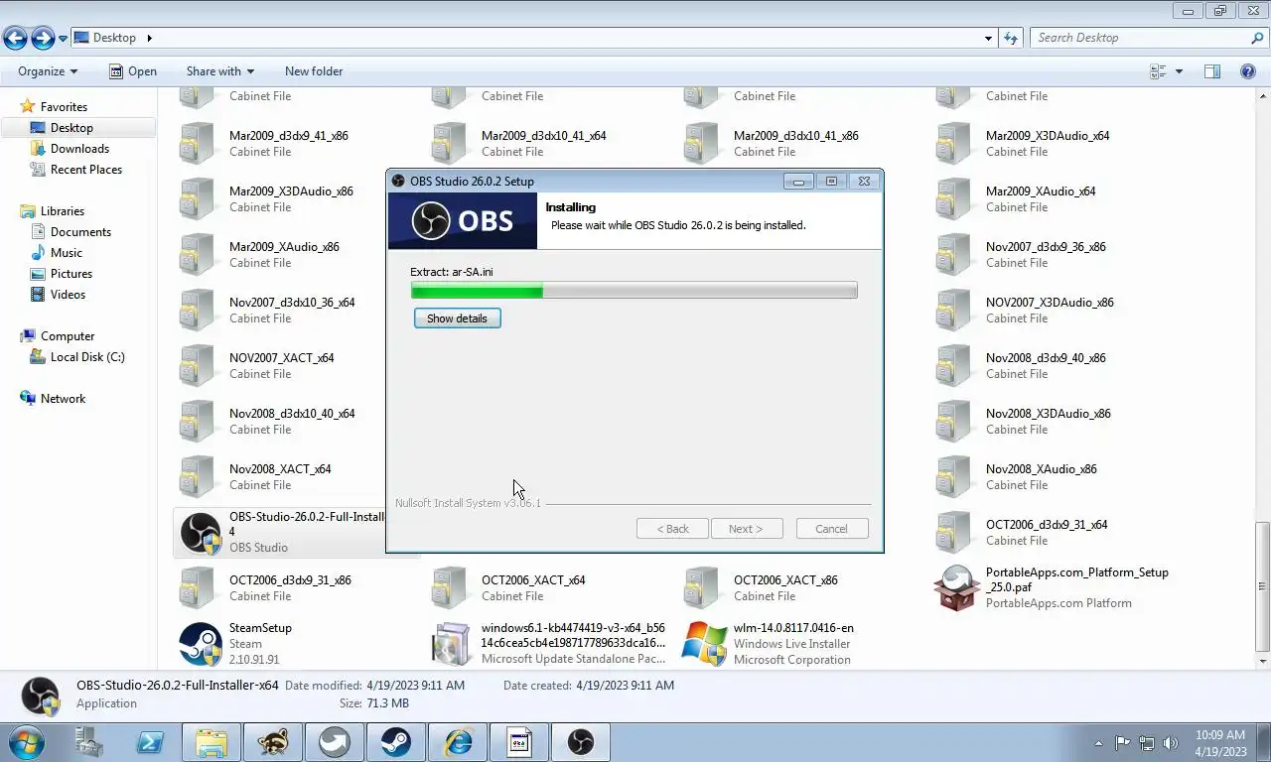This screenshot has width=1271, height=762.
Task: Launch Internet Explorer from the taskbar
Action: pyautogui.click(x=458, y=742)
